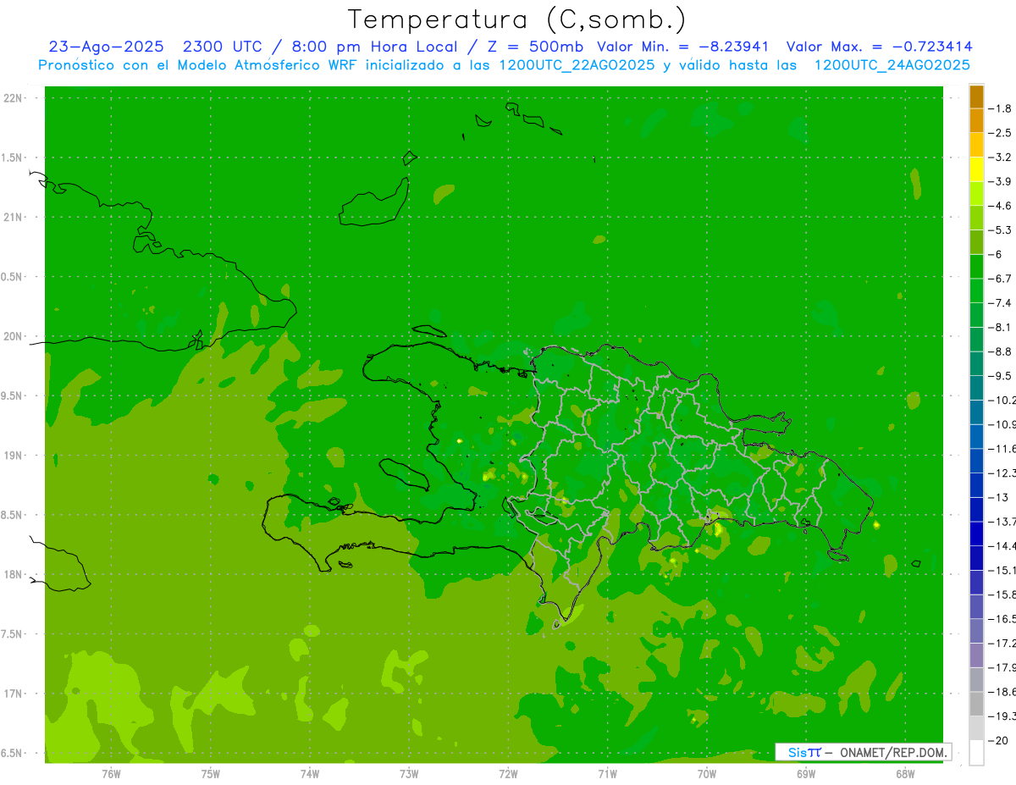The image size is (1016, 785).
Task: Click the '69W' longitude label
Action: tap(805, 773)
